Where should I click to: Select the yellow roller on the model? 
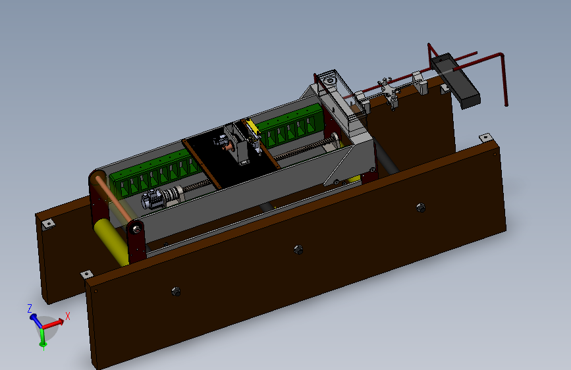tap(111, 241)
